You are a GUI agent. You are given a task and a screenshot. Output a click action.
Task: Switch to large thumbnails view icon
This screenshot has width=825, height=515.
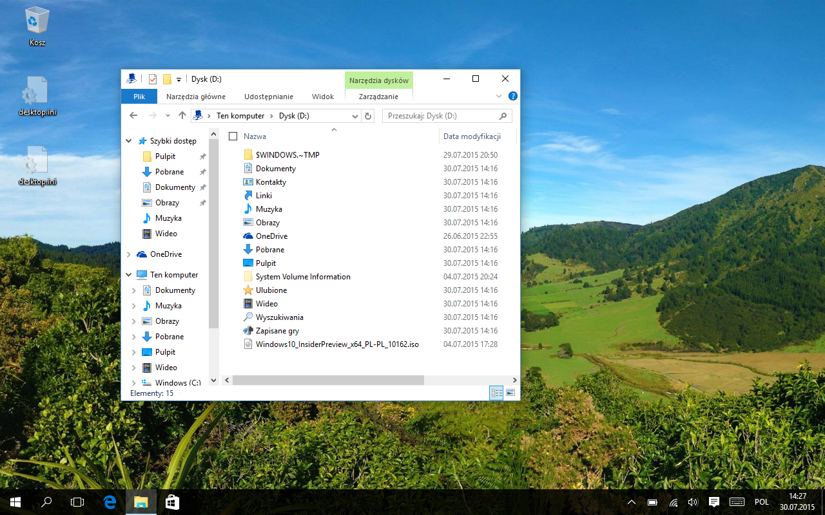pyautogui.click(x=510, y=393)
